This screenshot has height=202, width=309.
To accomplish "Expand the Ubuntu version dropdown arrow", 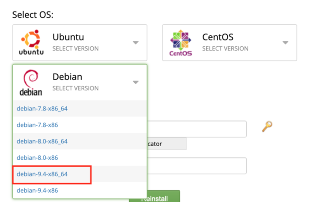I will tap(136, 43).
